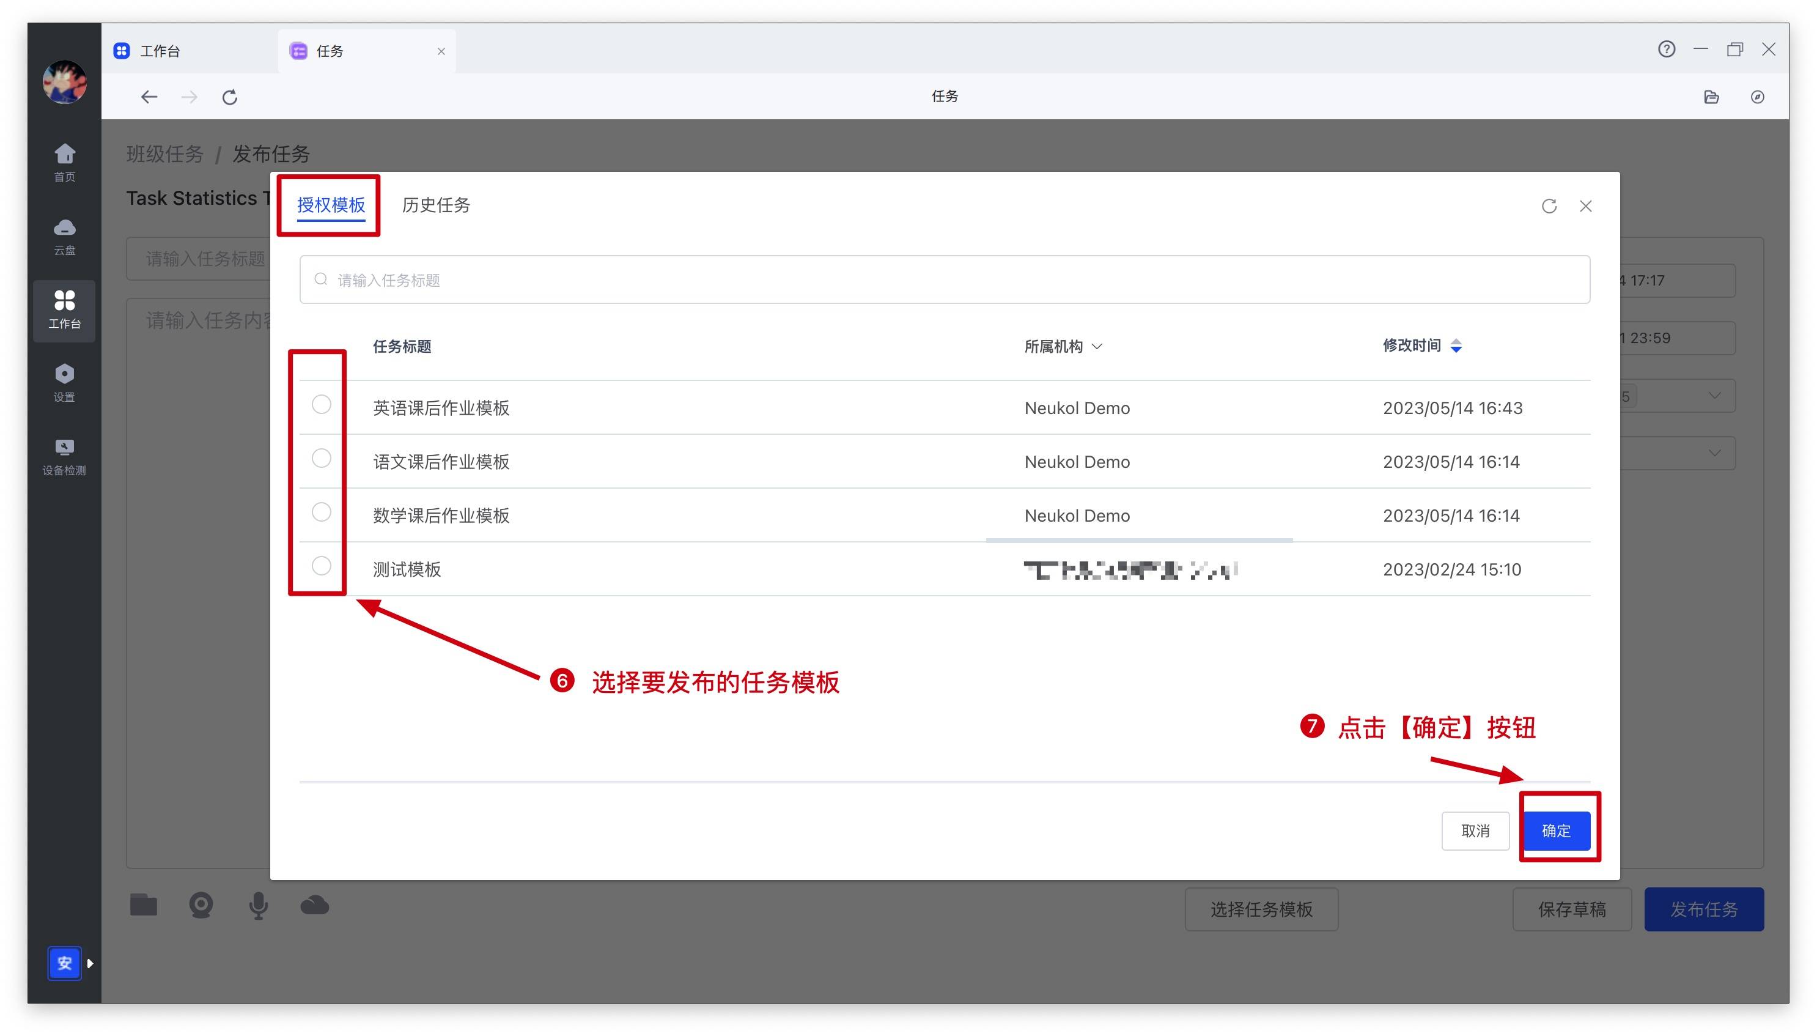Click the background task title input field
Image resolution: width=1817 pixels, height=1036 pixels.
pos(199,258)
